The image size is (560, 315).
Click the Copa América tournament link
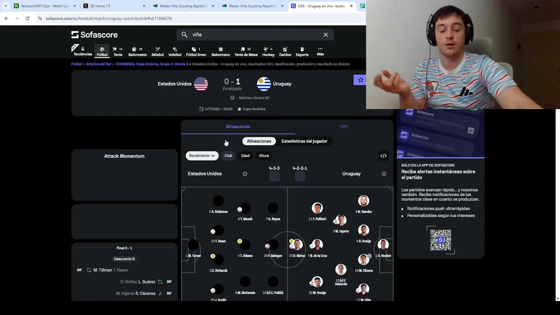coord(252,109)
